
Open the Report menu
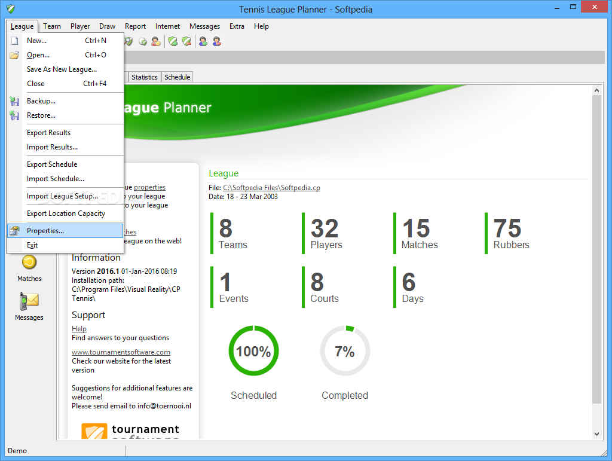coord(135,26)
